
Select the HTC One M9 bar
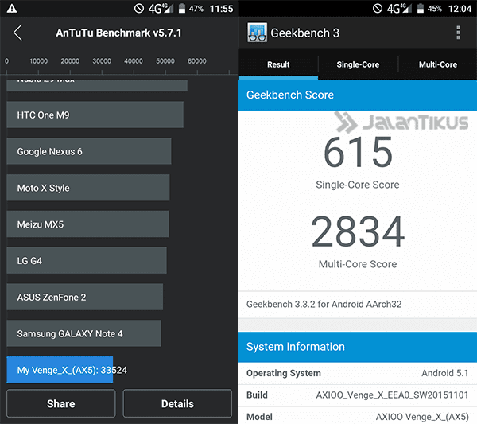[x=95, y=115]
